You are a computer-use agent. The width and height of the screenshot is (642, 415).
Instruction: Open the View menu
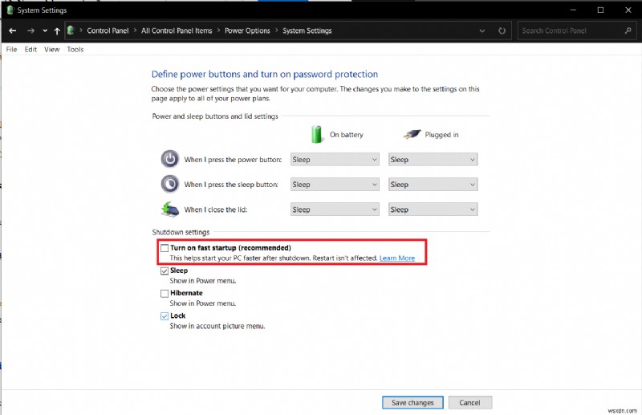click(x=52, y=49)
